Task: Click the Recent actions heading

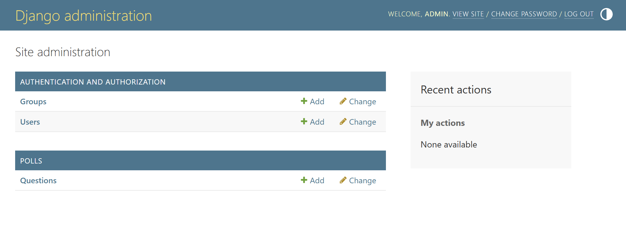Action: point(456,90)
